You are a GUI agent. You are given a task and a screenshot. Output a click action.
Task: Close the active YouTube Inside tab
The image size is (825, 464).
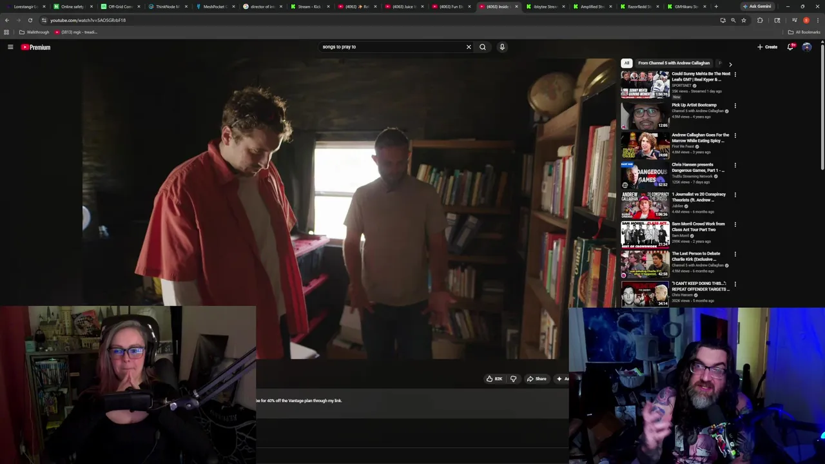coord(516,6)
